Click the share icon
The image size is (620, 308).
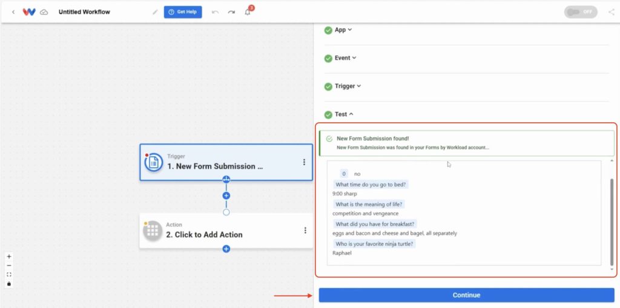click(612, 12)
